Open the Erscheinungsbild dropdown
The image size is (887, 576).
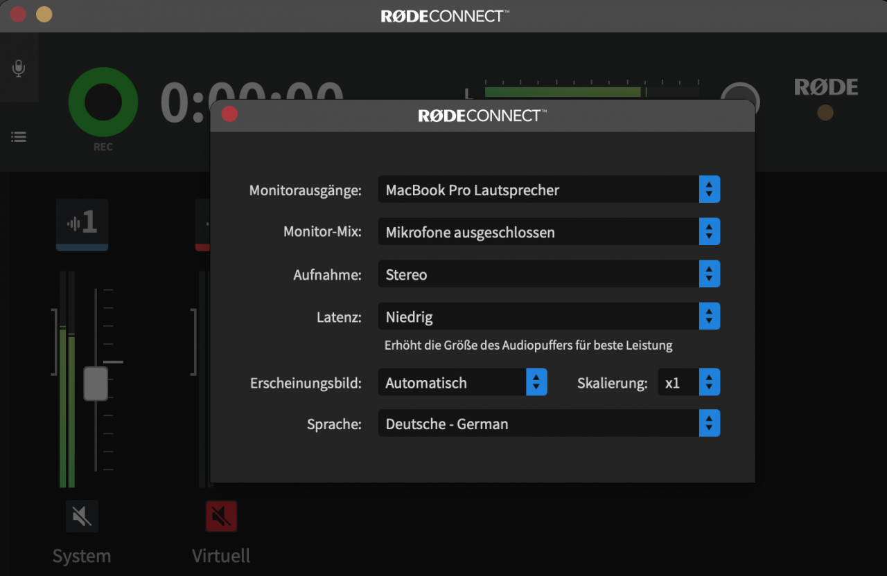[x=462, y=382]
